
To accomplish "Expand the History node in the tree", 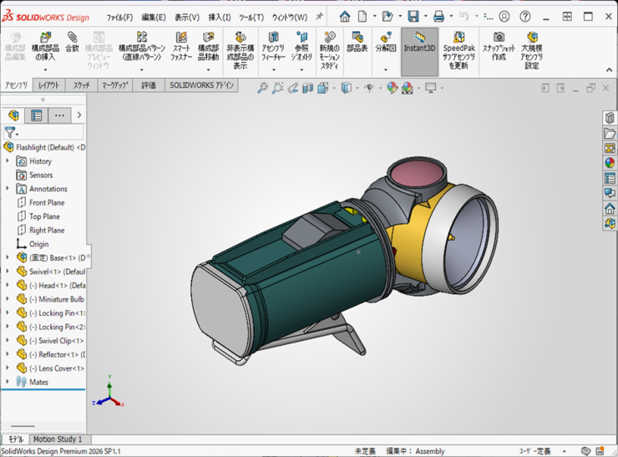I will (8, 161).
